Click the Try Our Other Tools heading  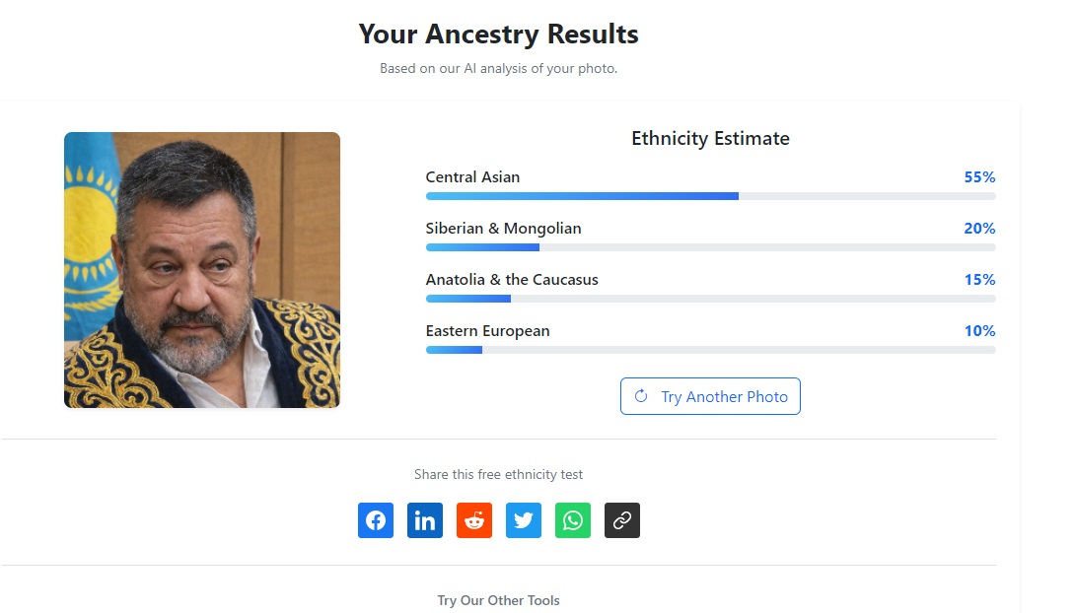498,600
